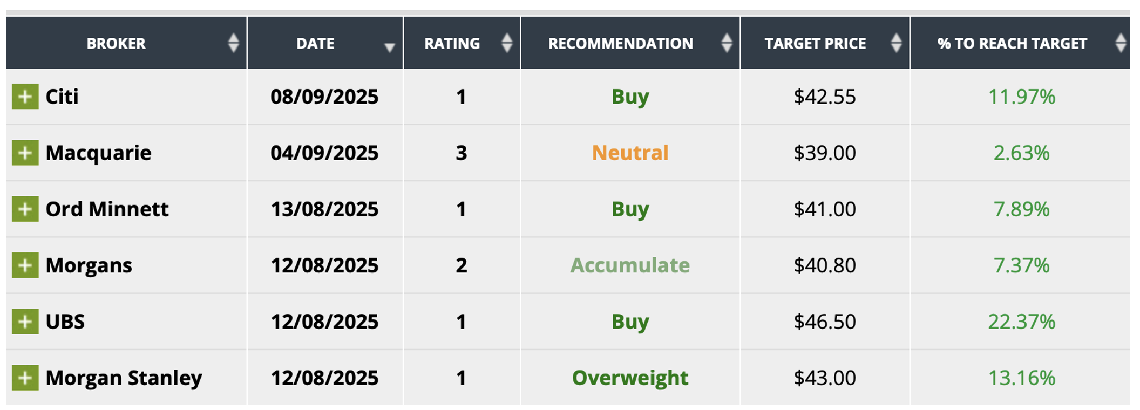Click the Neutral recommendation for Macquarie
1140x410 pixels.
click(630, 153)
